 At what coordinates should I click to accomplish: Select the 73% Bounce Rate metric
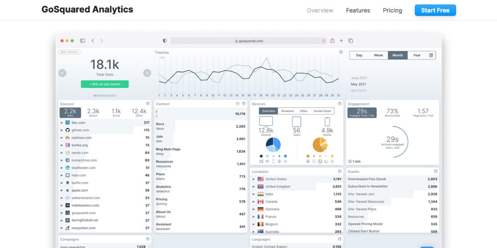point(392,112)
